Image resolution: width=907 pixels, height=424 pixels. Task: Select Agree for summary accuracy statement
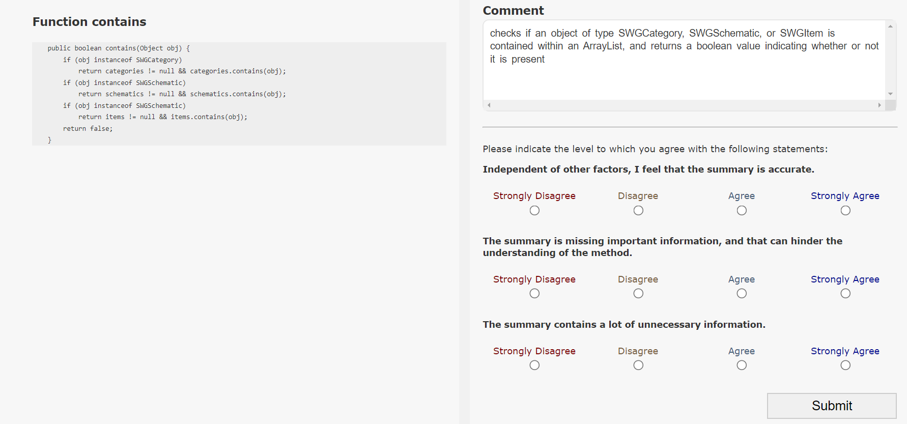742,211
